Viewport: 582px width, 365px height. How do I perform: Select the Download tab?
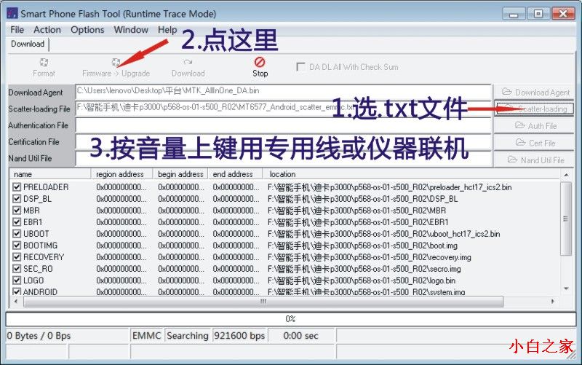pos(28,44)
